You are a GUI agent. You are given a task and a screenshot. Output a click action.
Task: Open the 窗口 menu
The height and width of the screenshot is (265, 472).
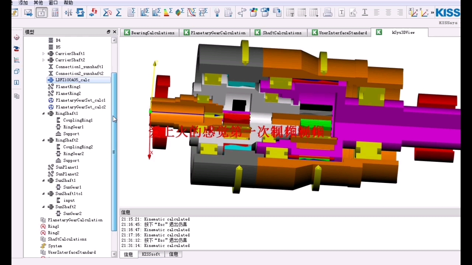click(53, 3)
